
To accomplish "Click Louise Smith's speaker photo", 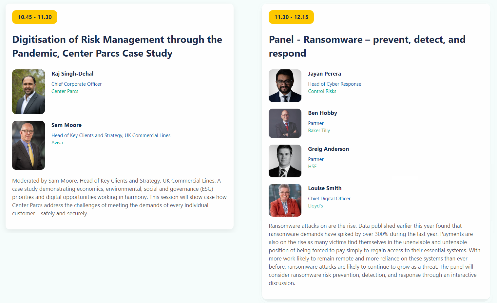I will [285, 200].
